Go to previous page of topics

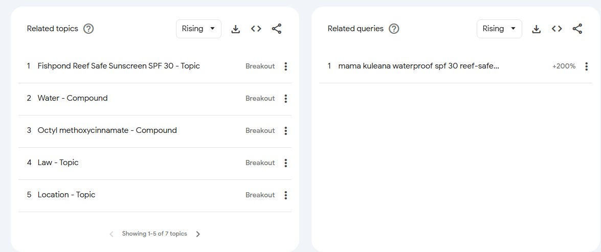click(x=112, y=234)
